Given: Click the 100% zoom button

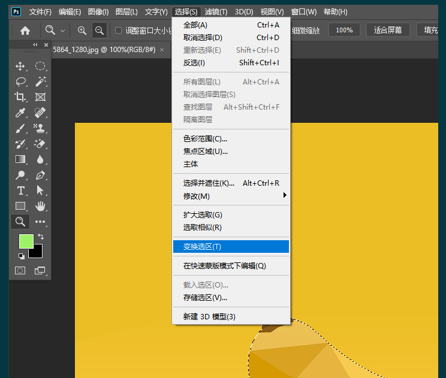Looking at the screenshot, I should click(344, 30).
